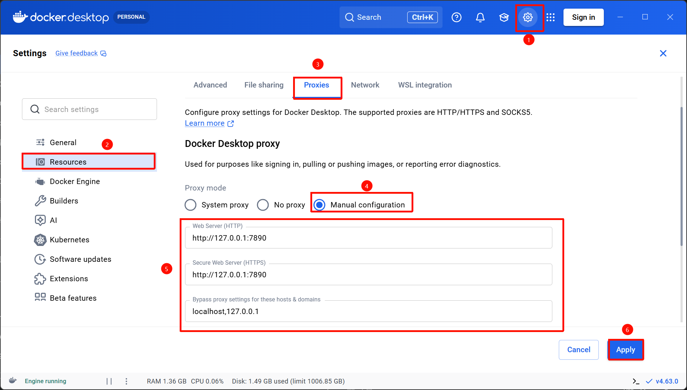Click the Docker whale logo
The image size is (687, 390).
click(x=20, y=17)
